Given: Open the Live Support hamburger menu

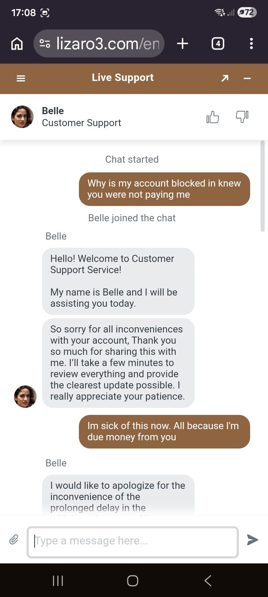Looking at the screenshot, I should pos(21,78).
